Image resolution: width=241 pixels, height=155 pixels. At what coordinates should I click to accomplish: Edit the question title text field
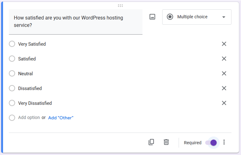click(x=76, y=22)
